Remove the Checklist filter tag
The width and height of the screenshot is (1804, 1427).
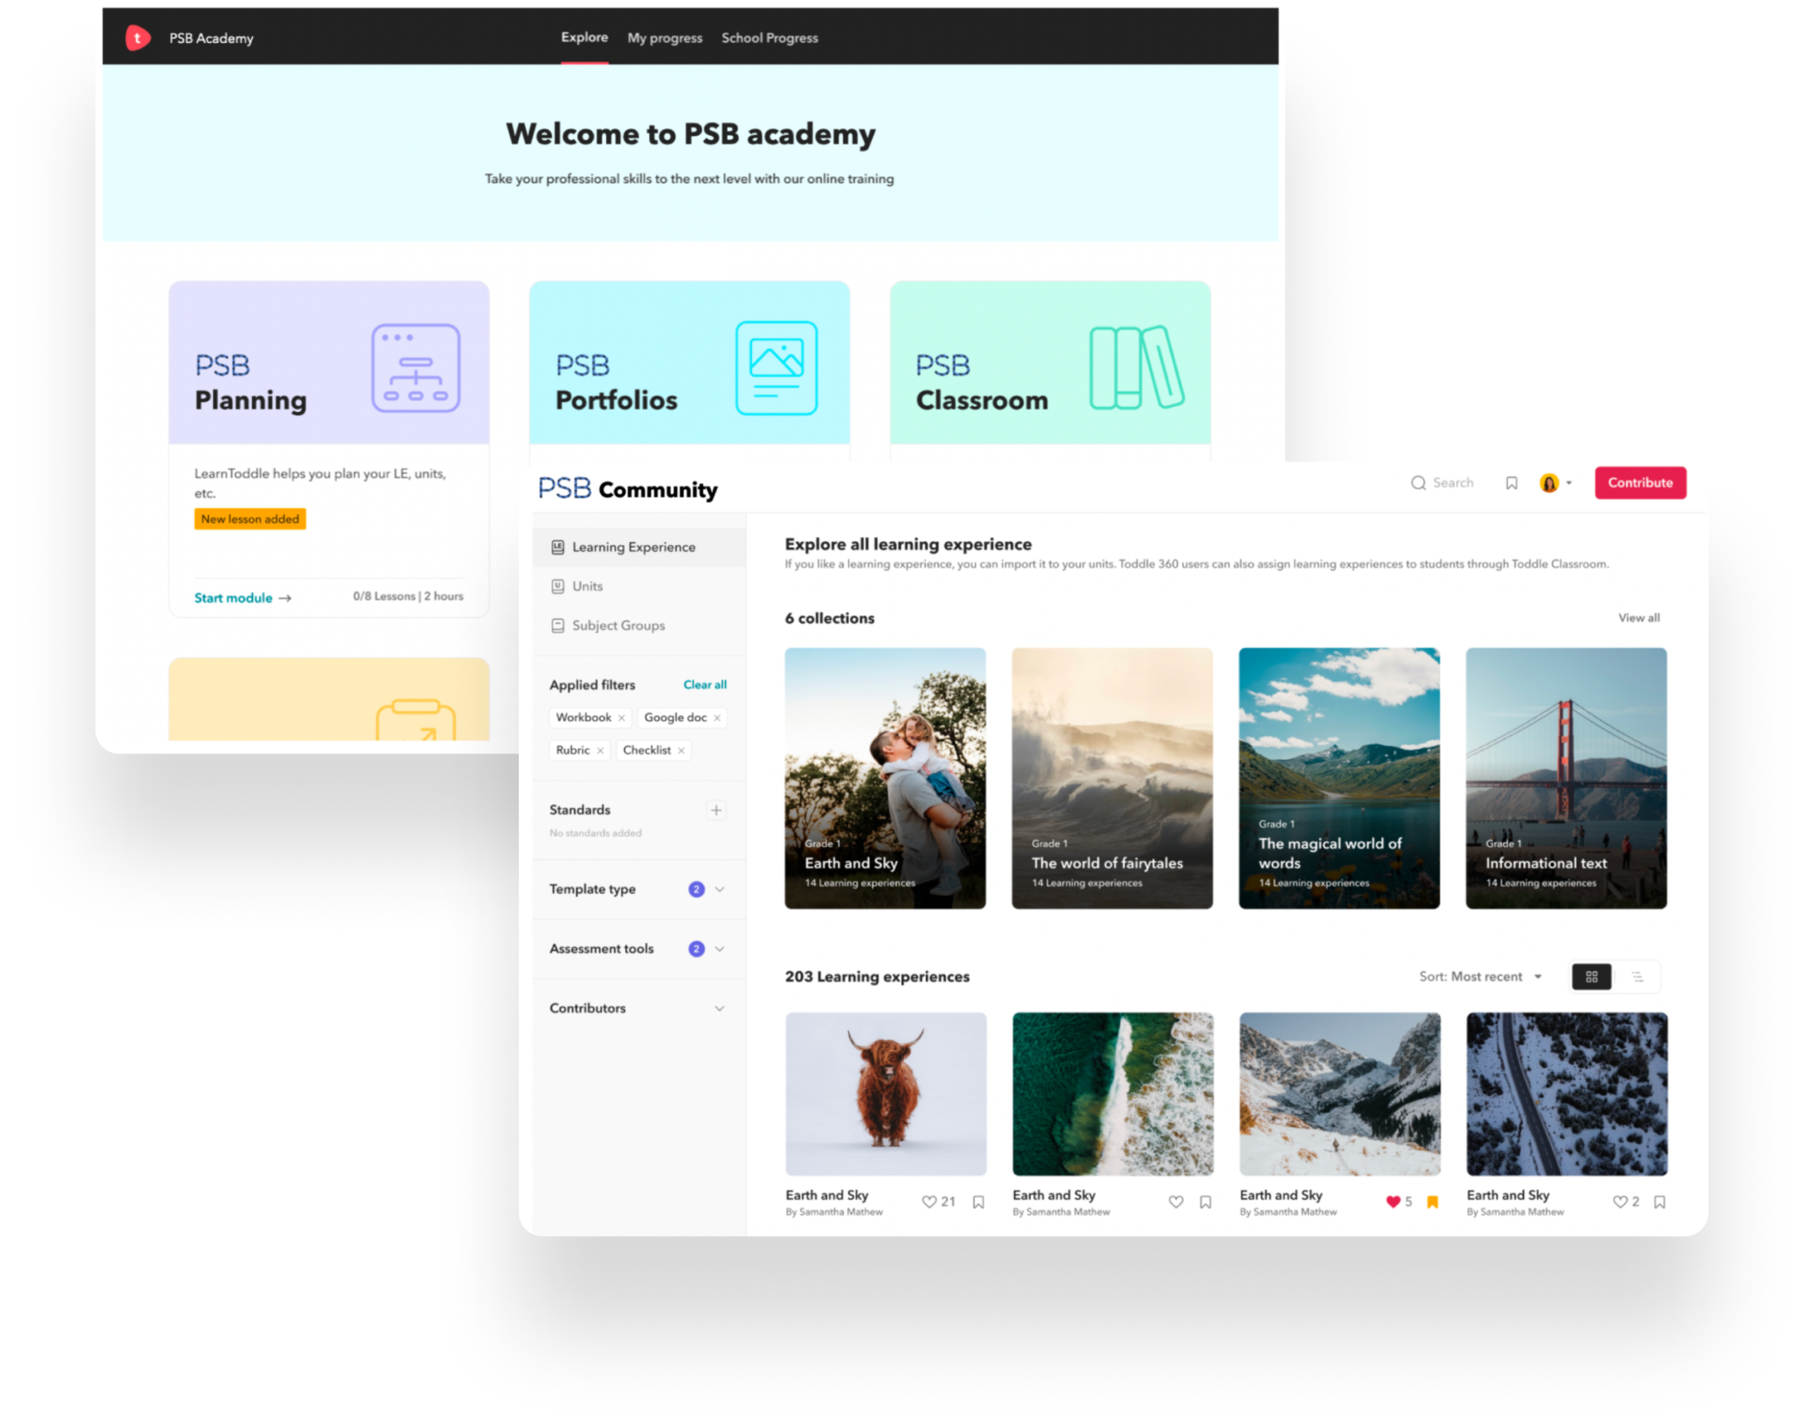[681, 751]
